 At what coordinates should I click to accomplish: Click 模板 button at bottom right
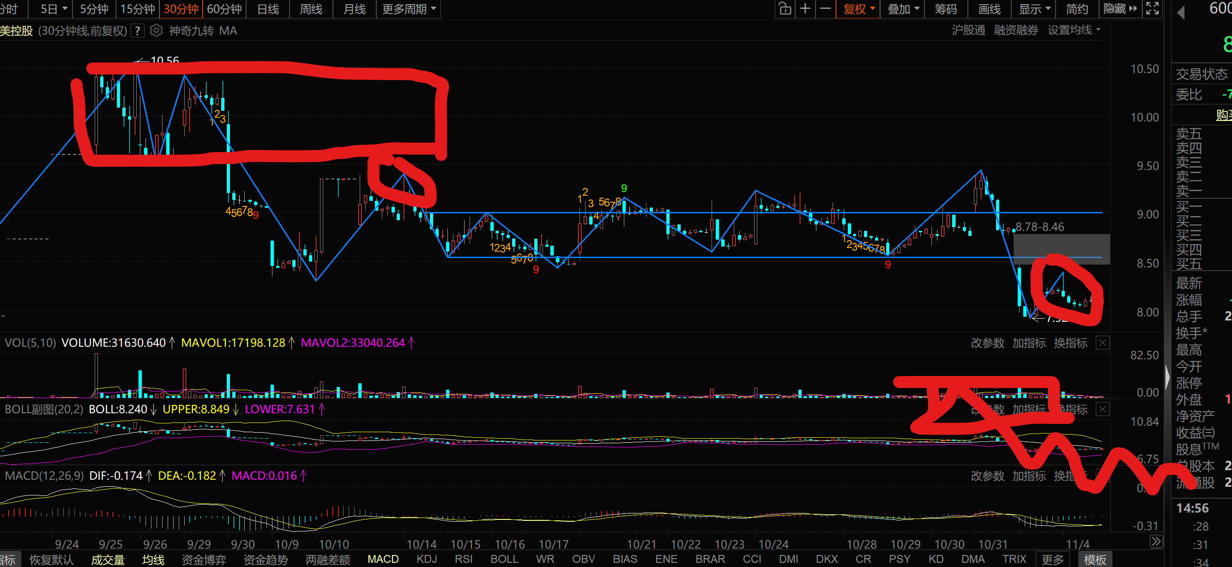1095,559
